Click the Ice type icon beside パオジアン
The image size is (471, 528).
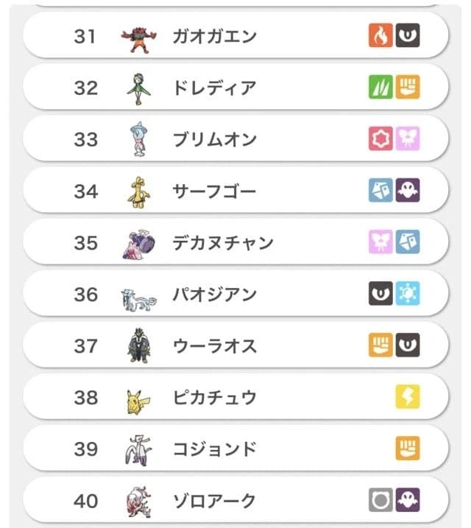(x=408, y=295)
